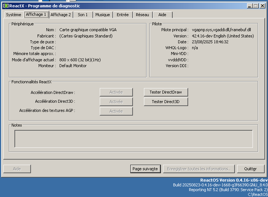Switch to the Système tab
Viewport: 268px width, 197px height.
pyautogui.click(x=14, y=15)
